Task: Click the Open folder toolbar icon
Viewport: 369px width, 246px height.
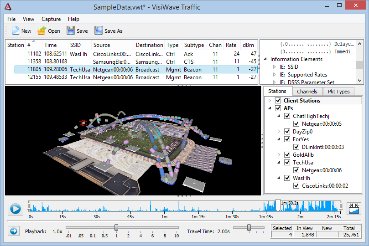Action: click(x=42, y=31)
